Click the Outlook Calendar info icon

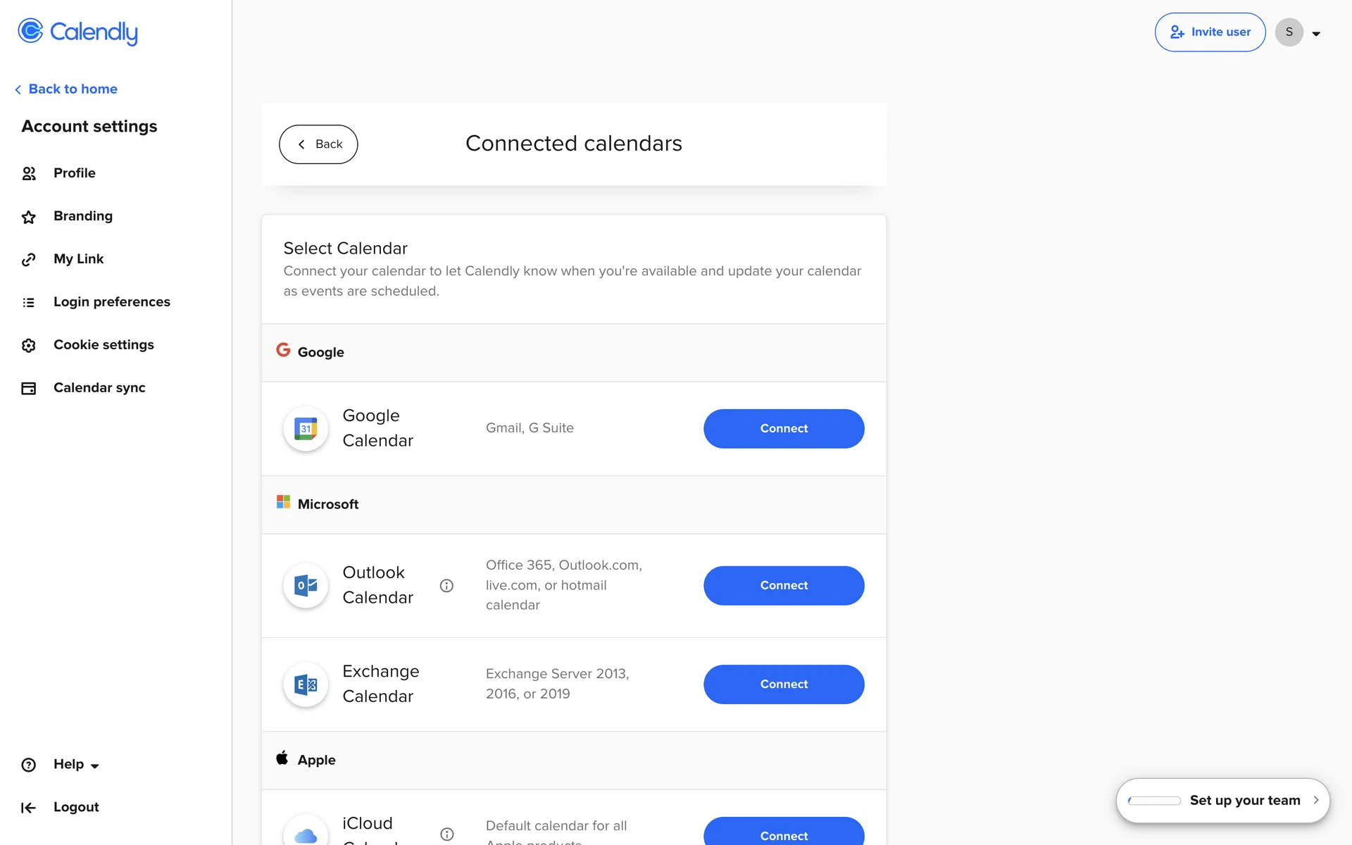[446, 586]
